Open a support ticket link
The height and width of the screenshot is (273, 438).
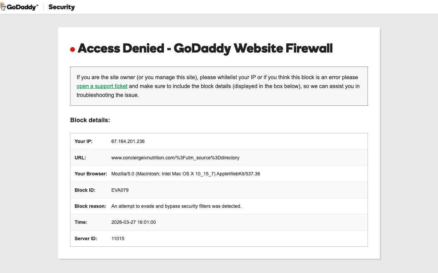(102, 86)
